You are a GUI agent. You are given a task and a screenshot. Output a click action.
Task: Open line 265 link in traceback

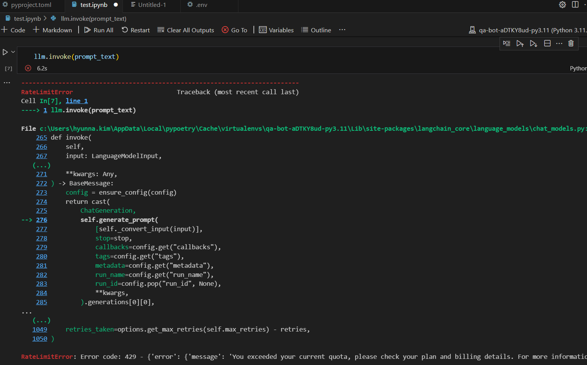click(x=42, y=137)
